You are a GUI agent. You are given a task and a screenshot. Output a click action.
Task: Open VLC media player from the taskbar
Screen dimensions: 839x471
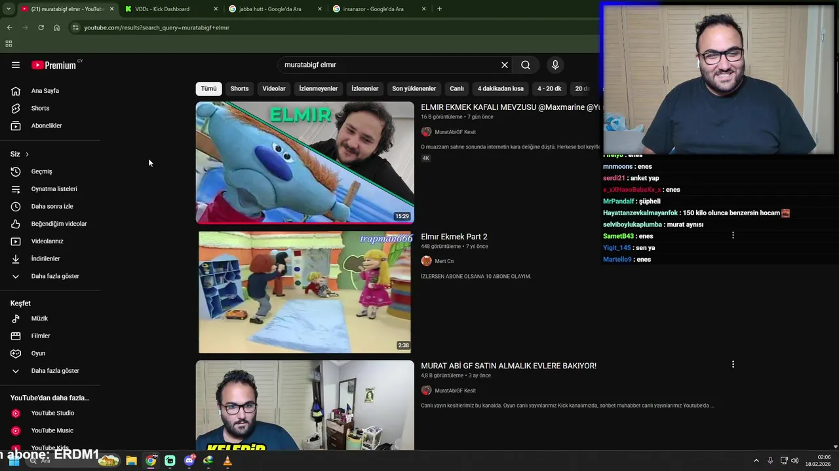tap(227, 461)
